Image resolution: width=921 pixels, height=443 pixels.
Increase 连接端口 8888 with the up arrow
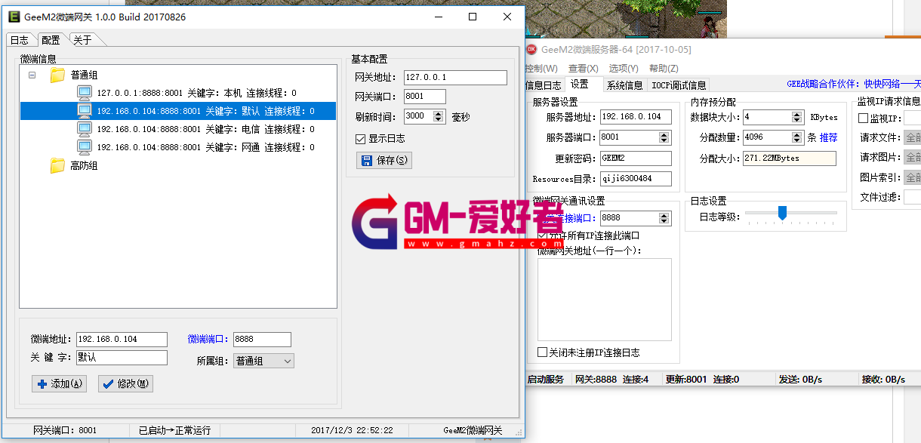[x=664, y=215]
